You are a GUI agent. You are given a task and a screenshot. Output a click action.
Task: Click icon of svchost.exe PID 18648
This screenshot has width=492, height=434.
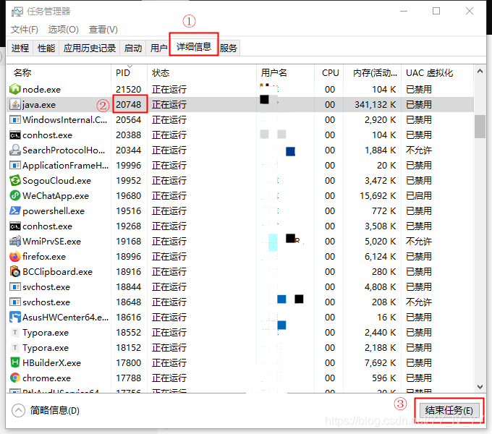click(x=14, y=302)
